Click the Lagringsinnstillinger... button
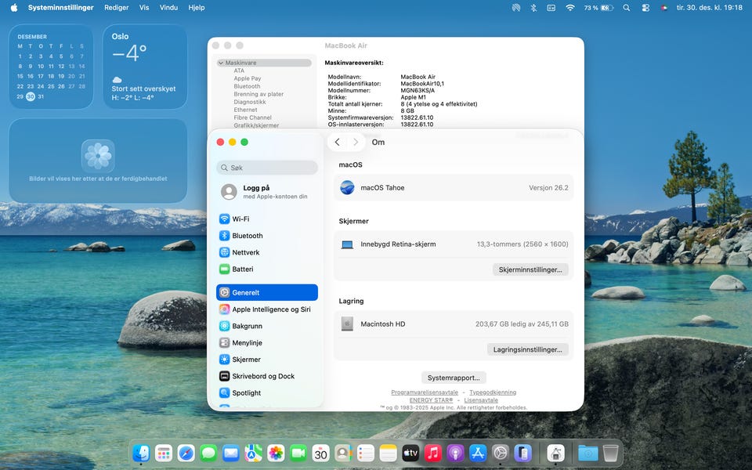The width and height of the screenshot is (752, 470). (527, 349)
